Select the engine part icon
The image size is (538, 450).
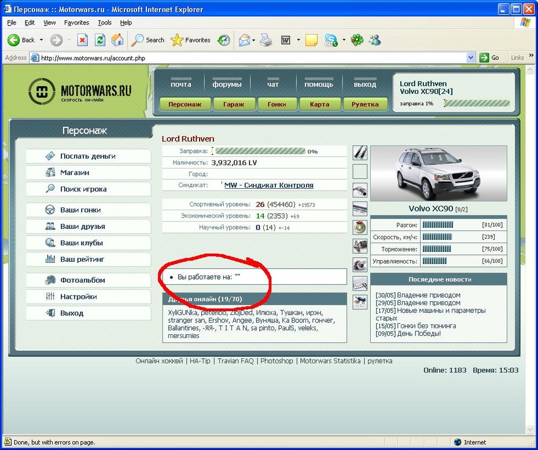click(x=360, y=246)
